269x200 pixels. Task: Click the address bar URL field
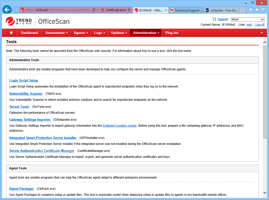coord(58,10)
